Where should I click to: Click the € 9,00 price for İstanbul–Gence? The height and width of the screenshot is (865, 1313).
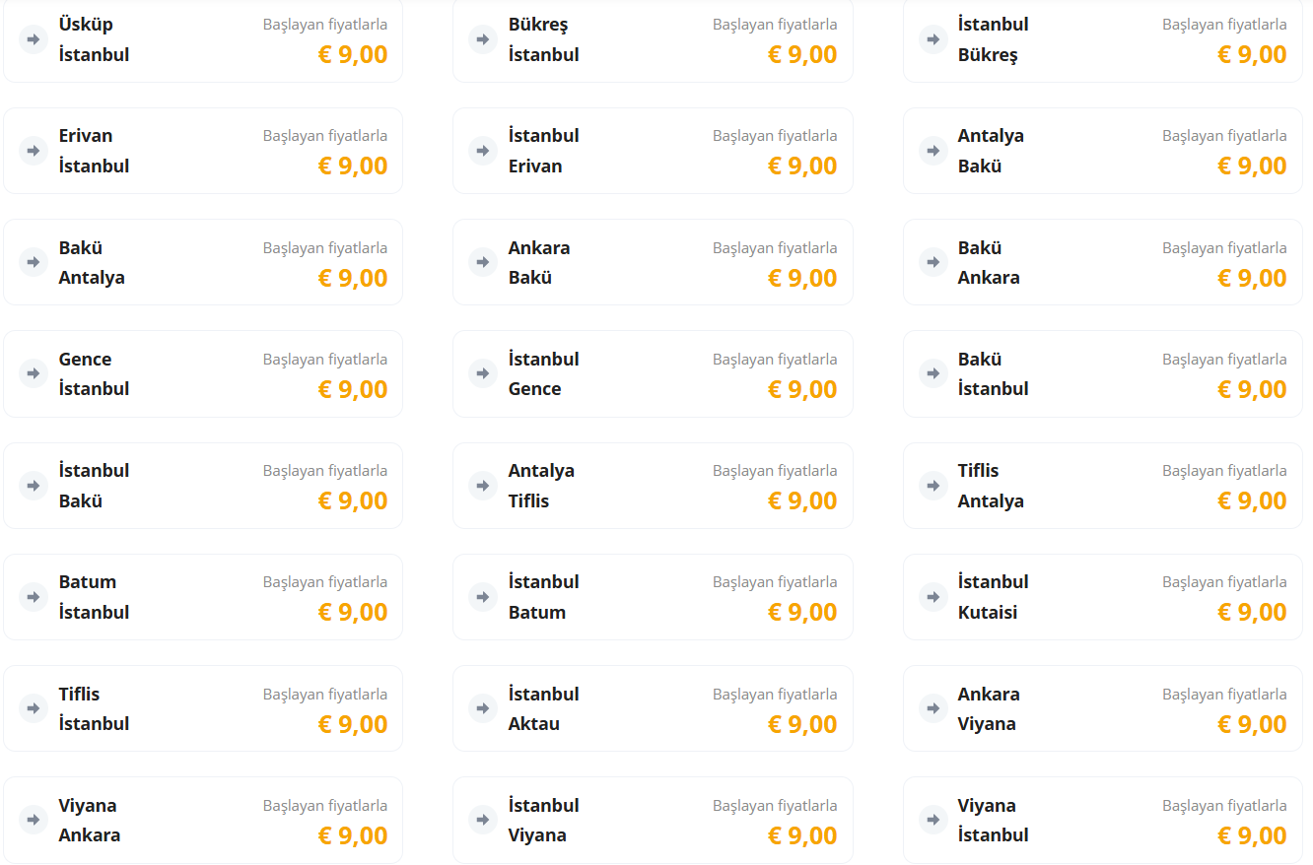pyautogui.click(x=801, y=389)
